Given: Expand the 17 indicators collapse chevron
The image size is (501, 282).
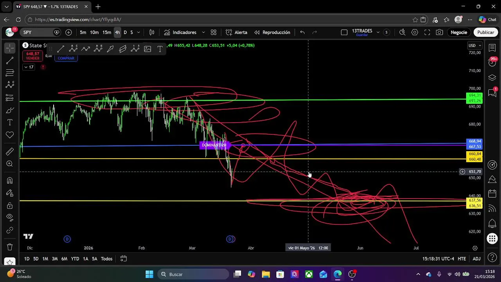Looking at the screenshot, I should 29,67.
